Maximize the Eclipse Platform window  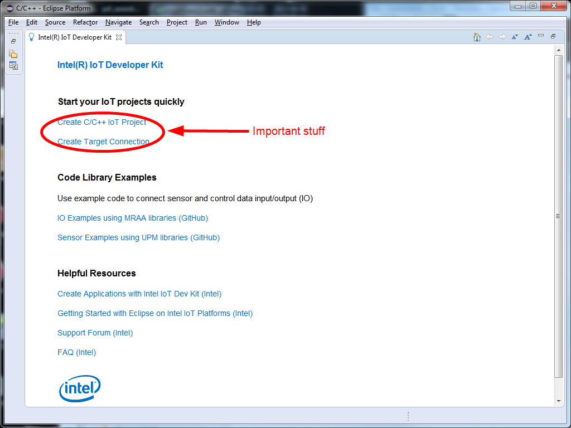[x=533, y=6]
